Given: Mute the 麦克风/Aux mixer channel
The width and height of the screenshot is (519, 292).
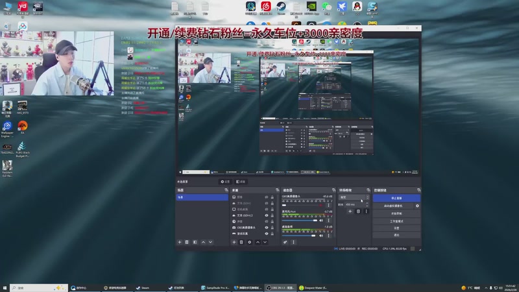Looking at the screenshot, I should 321,220.
